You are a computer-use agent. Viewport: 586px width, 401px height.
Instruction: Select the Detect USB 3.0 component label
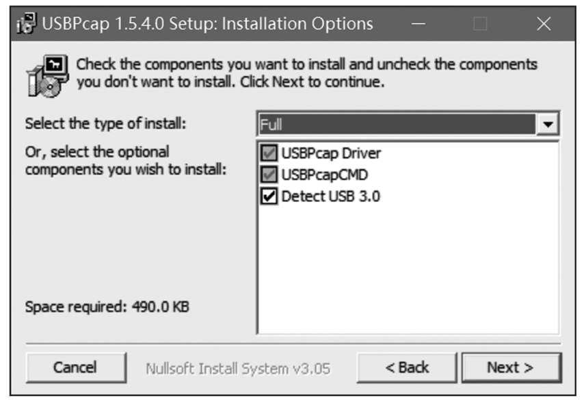331,196
